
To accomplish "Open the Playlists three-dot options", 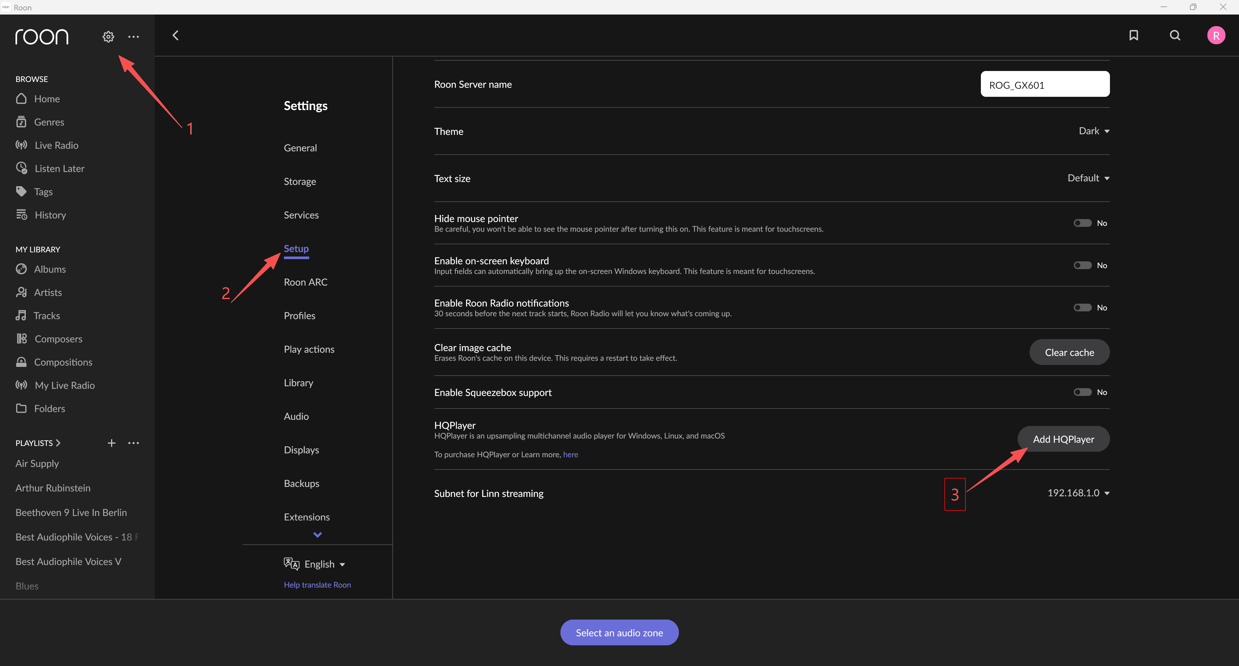I will click(133, 443).
